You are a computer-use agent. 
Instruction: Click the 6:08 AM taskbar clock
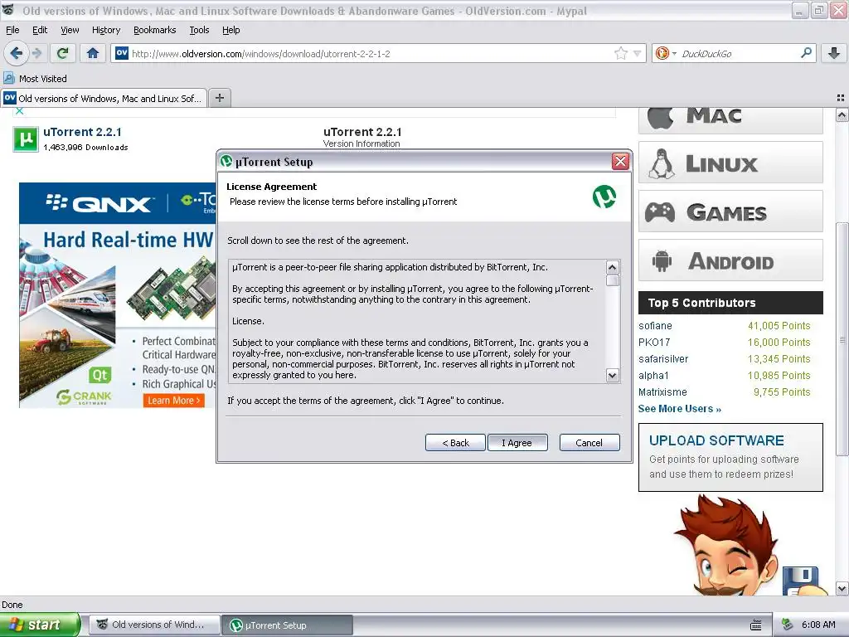818,625
